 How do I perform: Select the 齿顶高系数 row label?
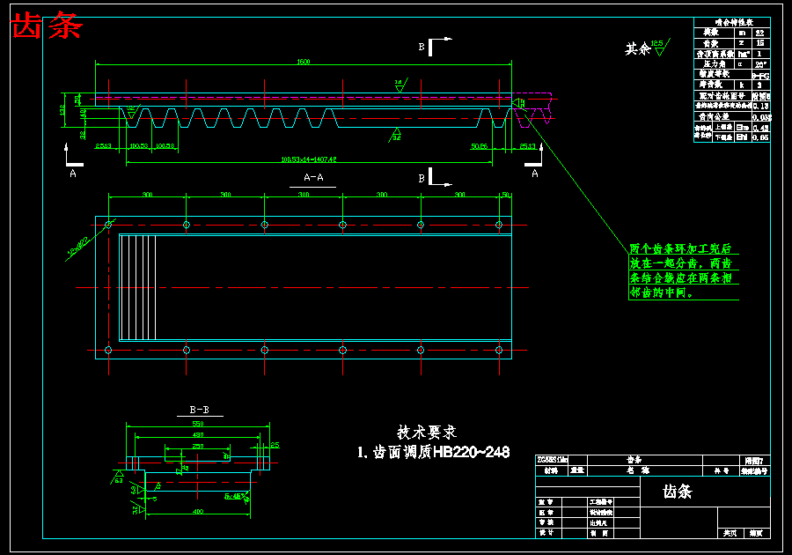(715, 54)
